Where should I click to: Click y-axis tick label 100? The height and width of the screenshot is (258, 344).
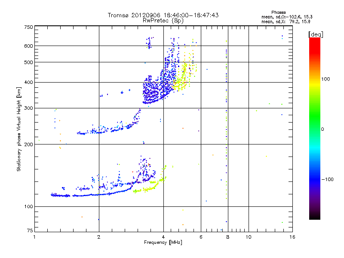tap(29, 206)
